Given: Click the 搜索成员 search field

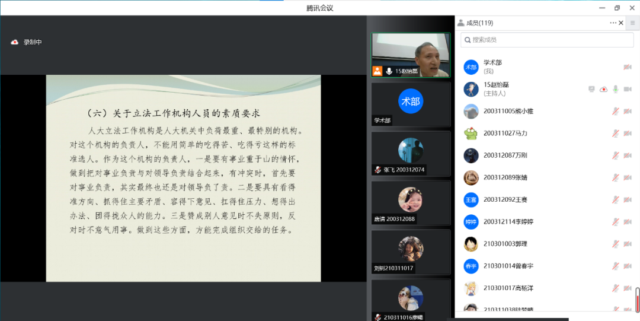Looking at the screenshot, I should click(x=547, y=40).
